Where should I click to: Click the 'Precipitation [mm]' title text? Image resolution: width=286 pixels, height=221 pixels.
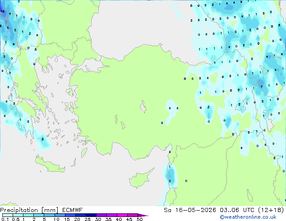[29, 210]
